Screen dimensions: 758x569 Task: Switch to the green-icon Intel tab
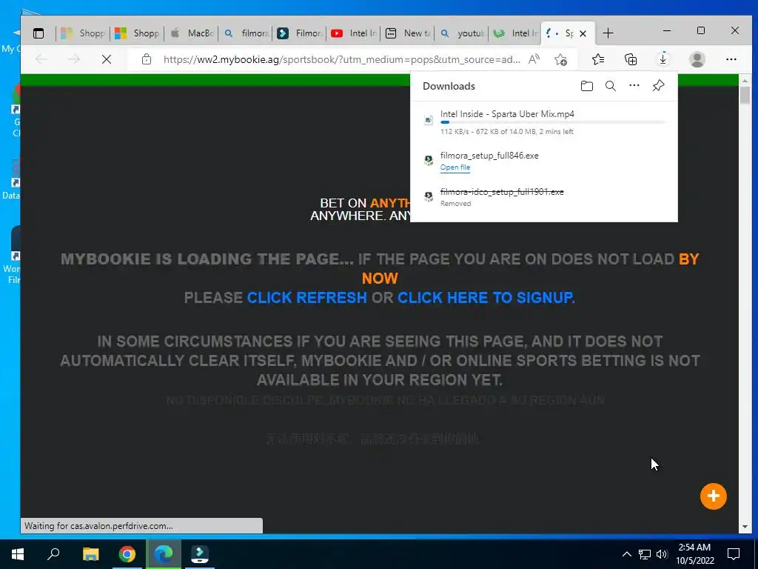coord(516,33)
